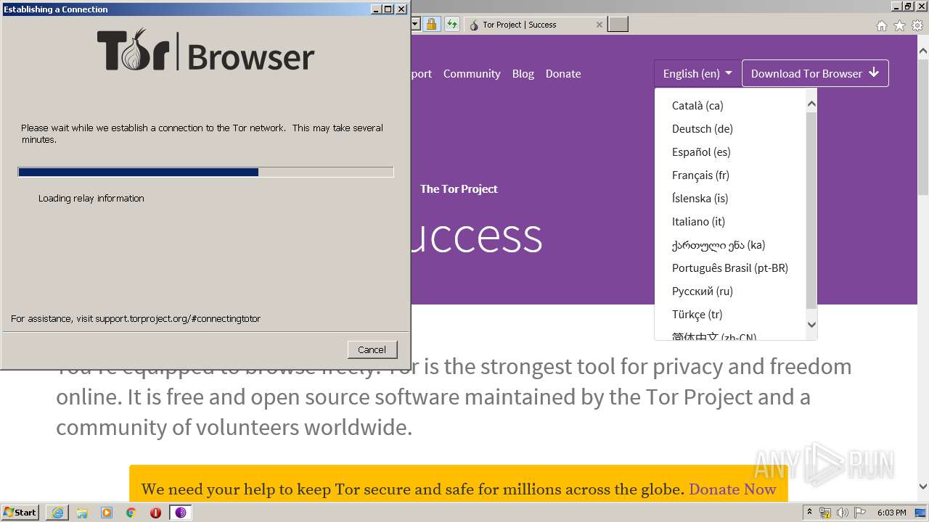Open a new tab in Internet Explorer

(618, 25)
